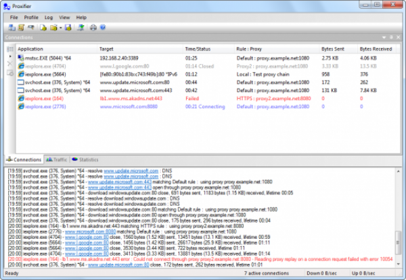Select the failed iexplore (164) connection

pos(38,98)
